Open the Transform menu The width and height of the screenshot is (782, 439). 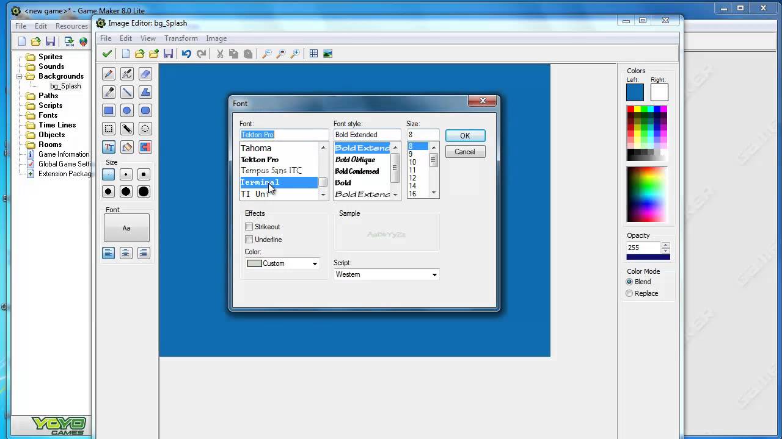181,38
